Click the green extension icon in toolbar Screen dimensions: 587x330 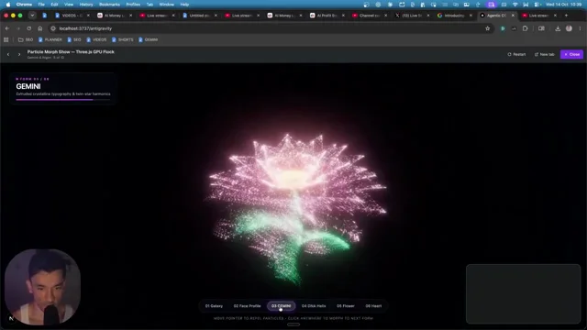pos(503,28)
